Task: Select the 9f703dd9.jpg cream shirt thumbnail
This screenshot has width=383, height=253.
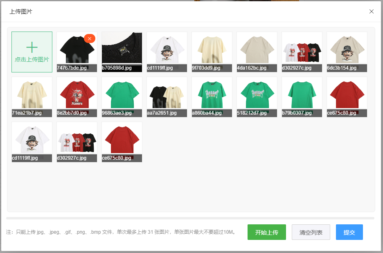Action: [x=212, y=48]
